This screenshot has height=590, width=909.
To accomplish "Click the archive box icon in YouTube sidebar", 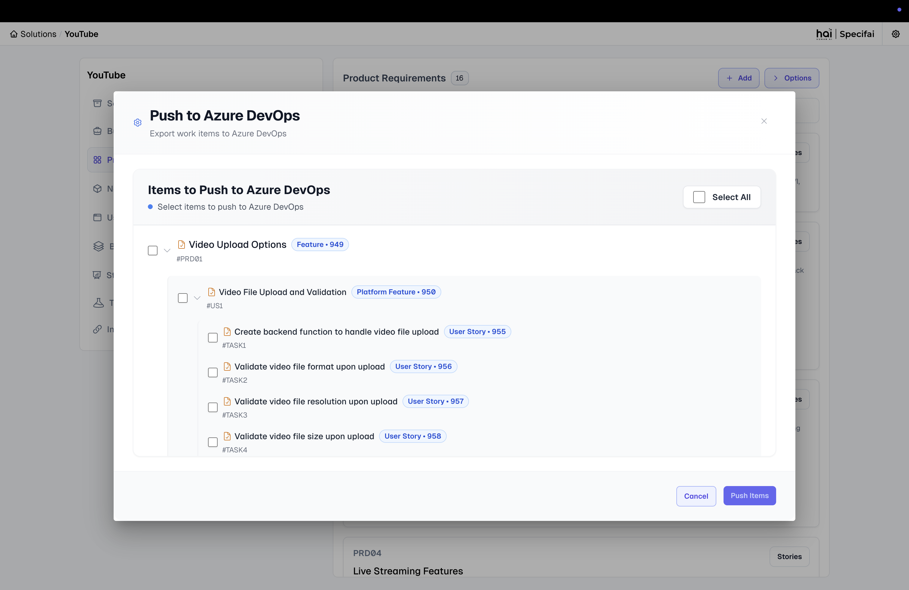I will click(97, 103).
